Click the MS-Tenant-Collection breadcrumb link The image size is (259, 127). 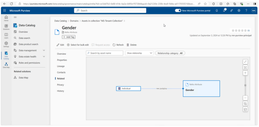(x=102, y=21)
